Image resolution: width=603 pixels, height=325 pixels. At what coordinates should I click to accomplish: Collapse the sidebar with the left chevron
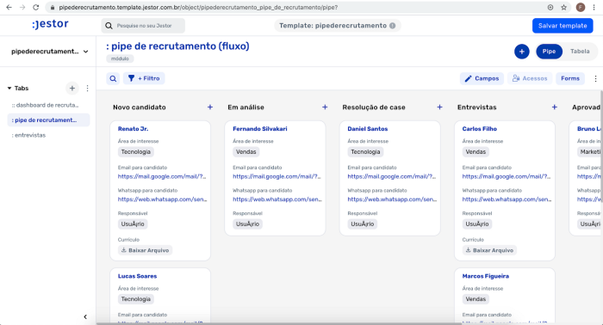[85, 316]
